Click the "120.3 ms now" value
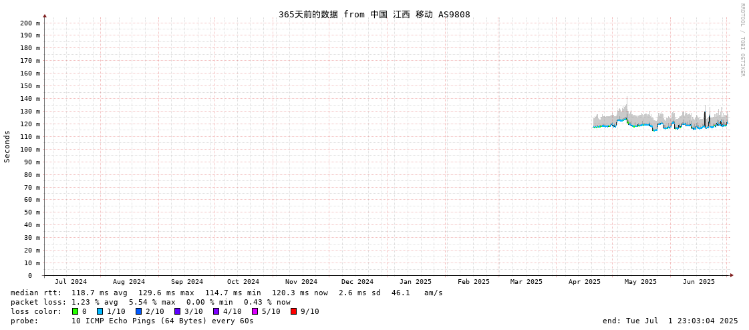 [300, 293]
